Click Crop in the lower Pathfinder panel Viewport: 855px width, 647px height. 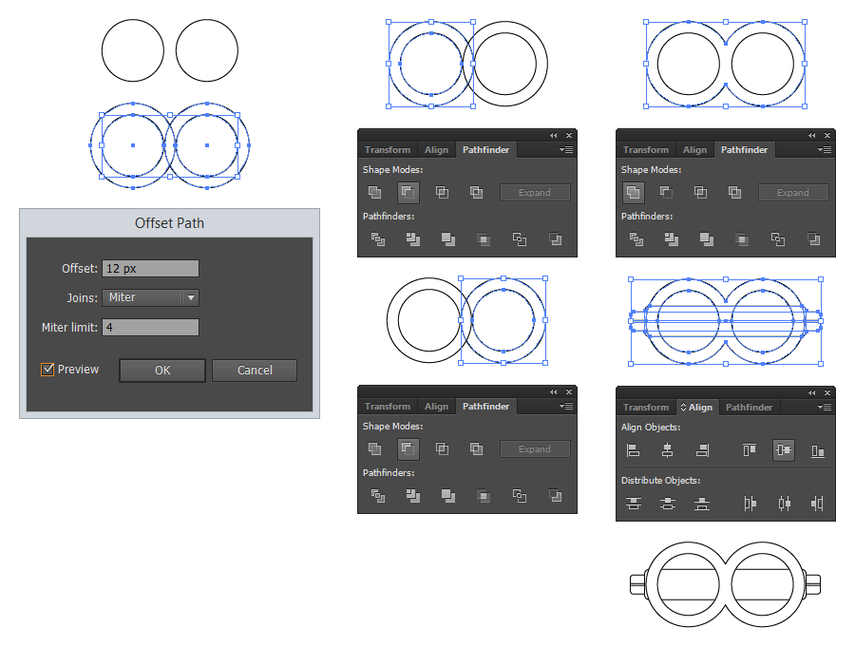(484, 495)
